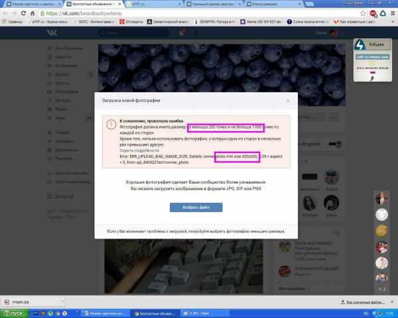The height and width of the screenshot is (318, 398).
Task: Open Документы in VK sidebar
Action: click(x=62, y=150)
